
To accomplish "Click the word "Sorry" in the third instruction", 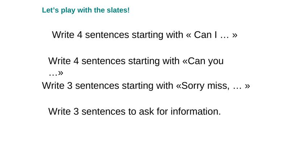I will 194,86.
